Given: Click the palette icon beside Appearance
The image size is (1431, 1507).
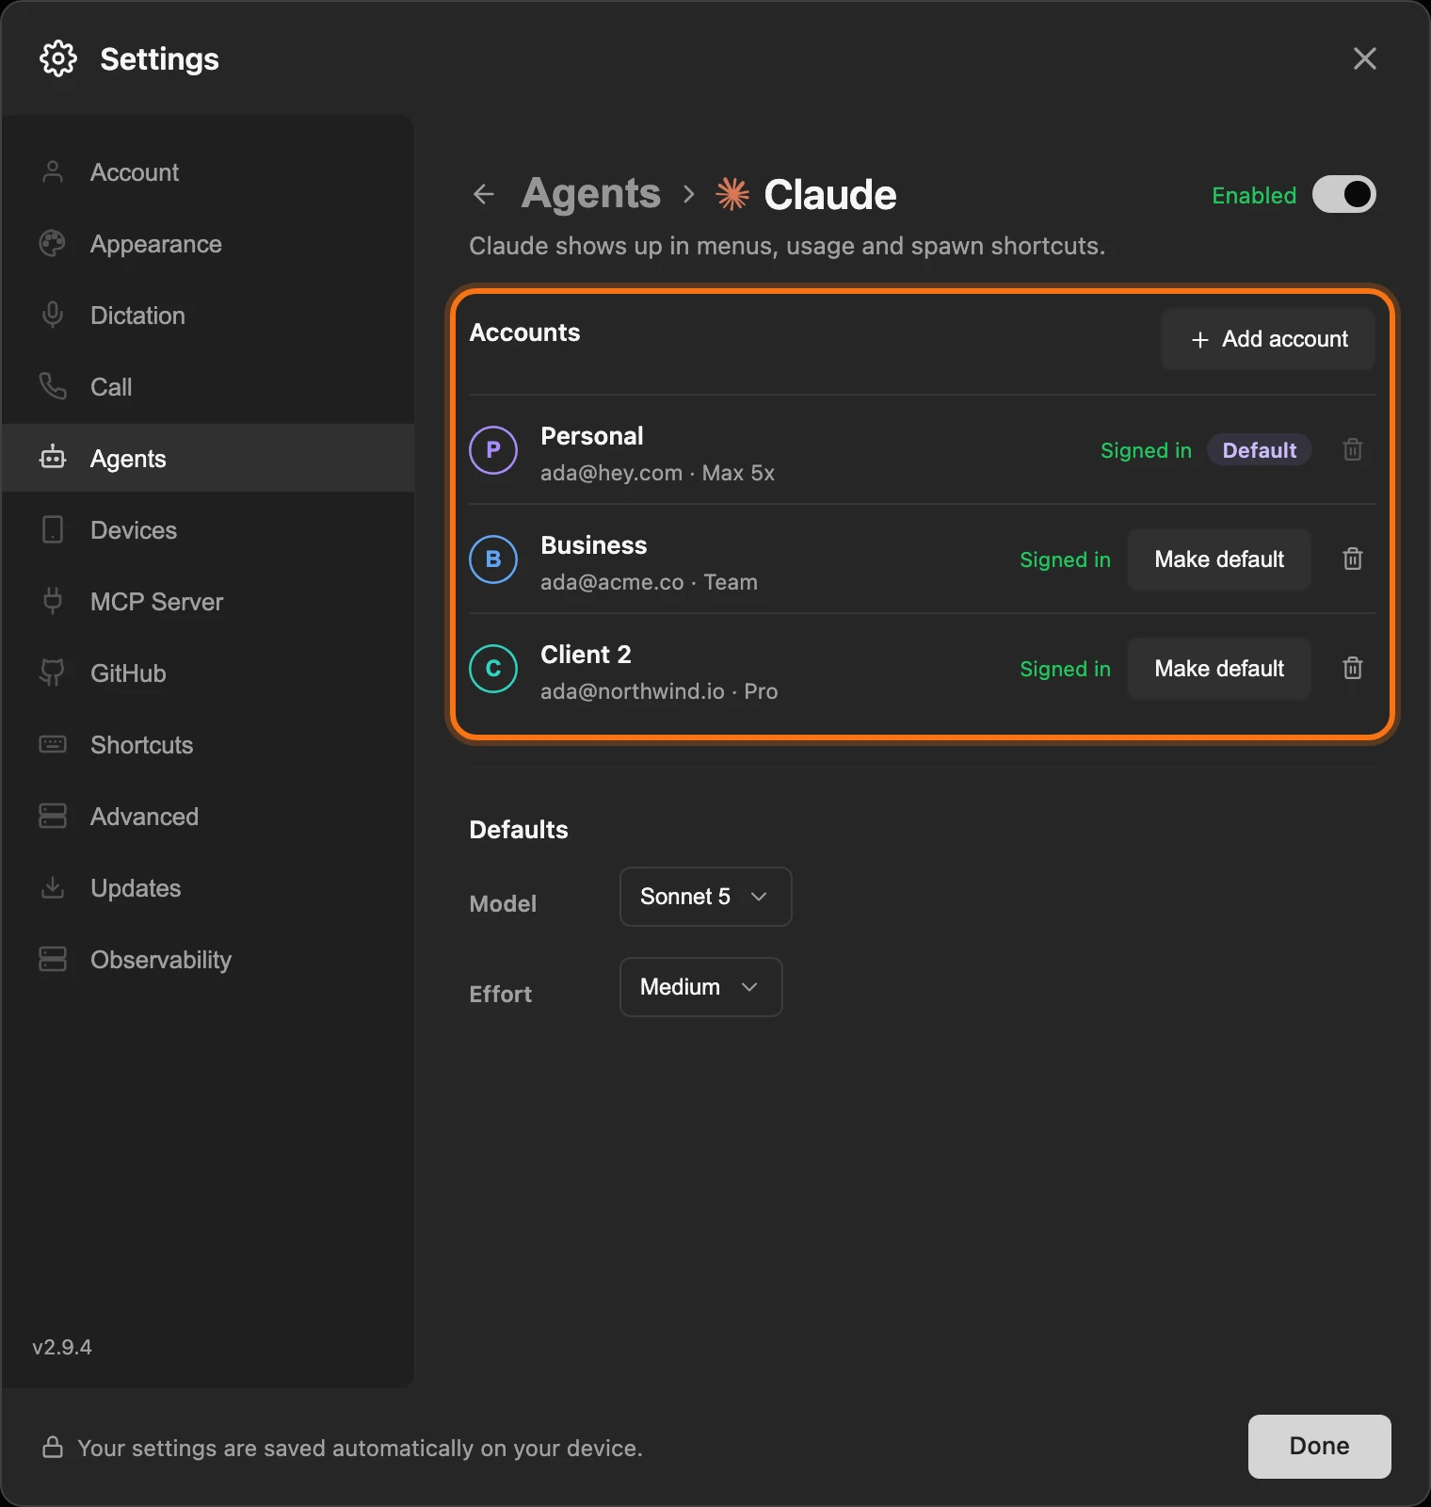Looking at the screenshot, I should [53, 243].
